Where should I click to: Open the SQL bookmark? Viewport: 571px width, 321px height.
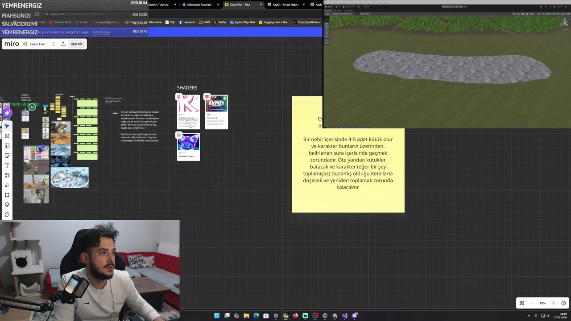tap(170, 22)
